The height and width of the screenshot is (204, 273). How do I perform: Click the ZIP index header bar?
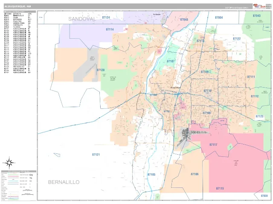20,11
